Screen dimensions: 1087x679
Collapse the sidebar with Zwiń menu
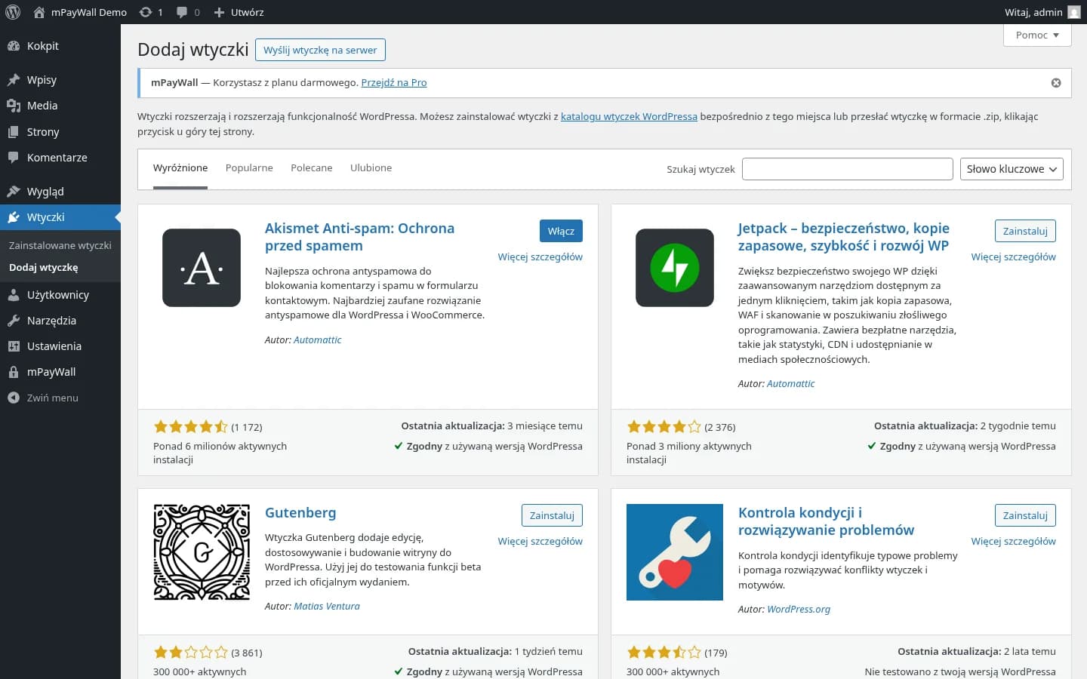pyautogui.click(x=51, y=397)
